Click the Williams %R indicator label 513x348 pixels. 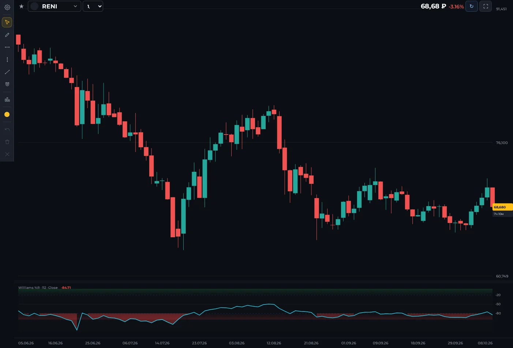(x=38, y=288)
